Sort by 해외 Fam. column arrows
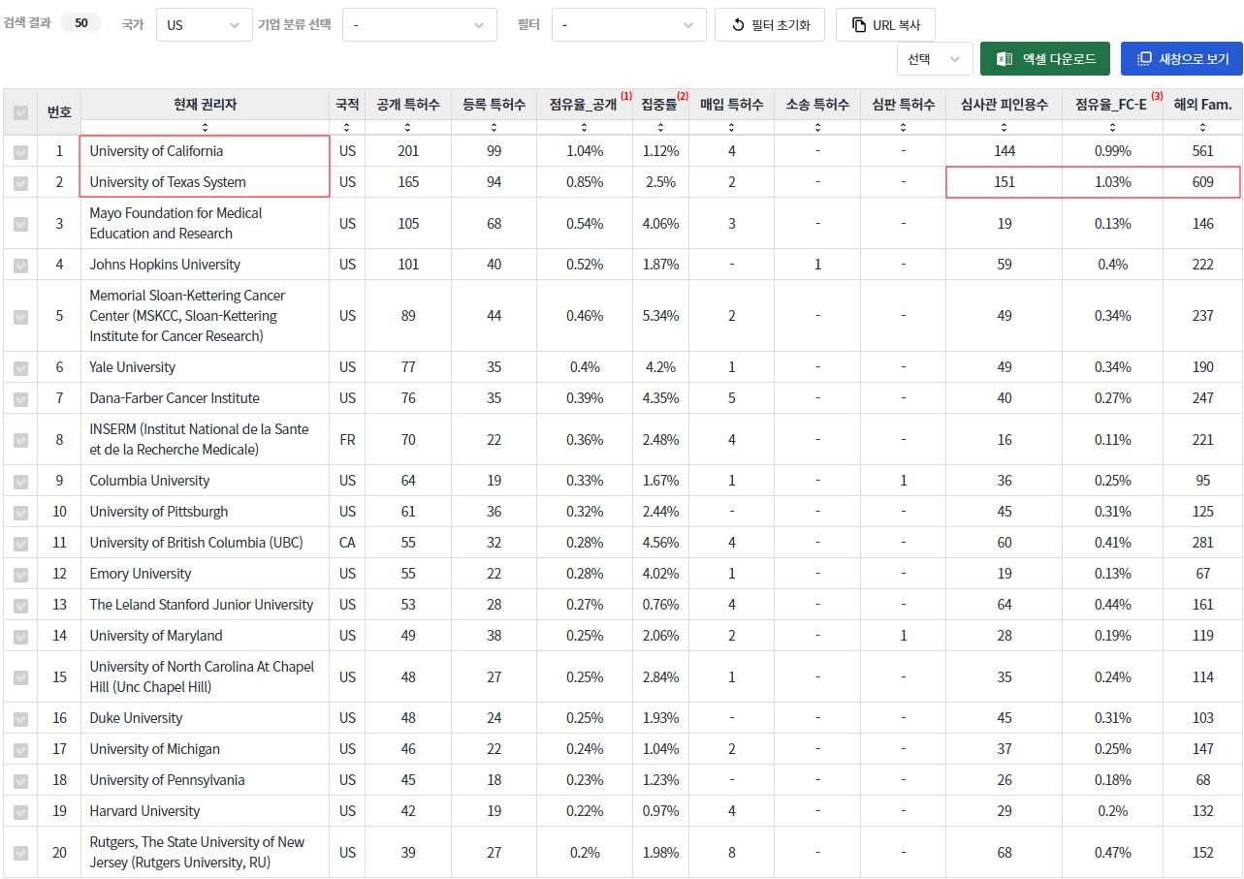Screen dimensions: 1244x879 pyautogui.click(x=1202, y=128)
